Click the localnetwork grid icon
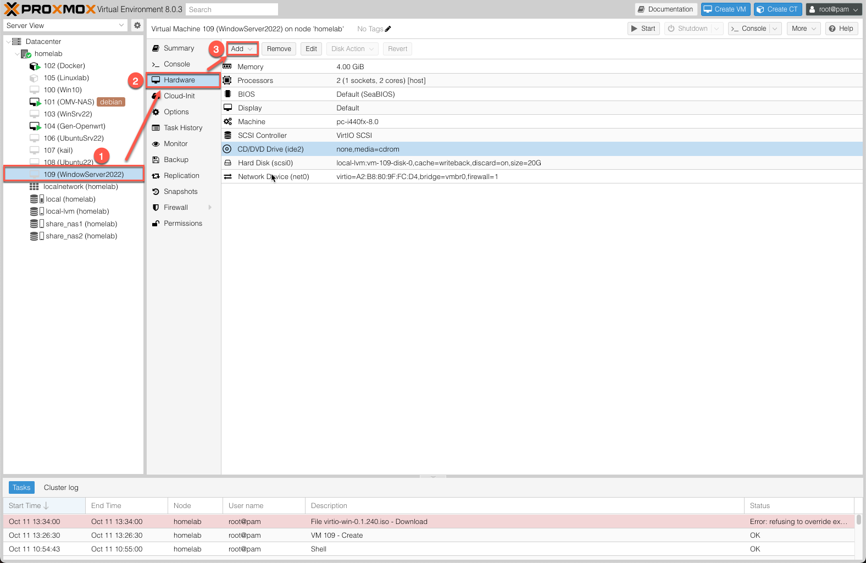 34,187
